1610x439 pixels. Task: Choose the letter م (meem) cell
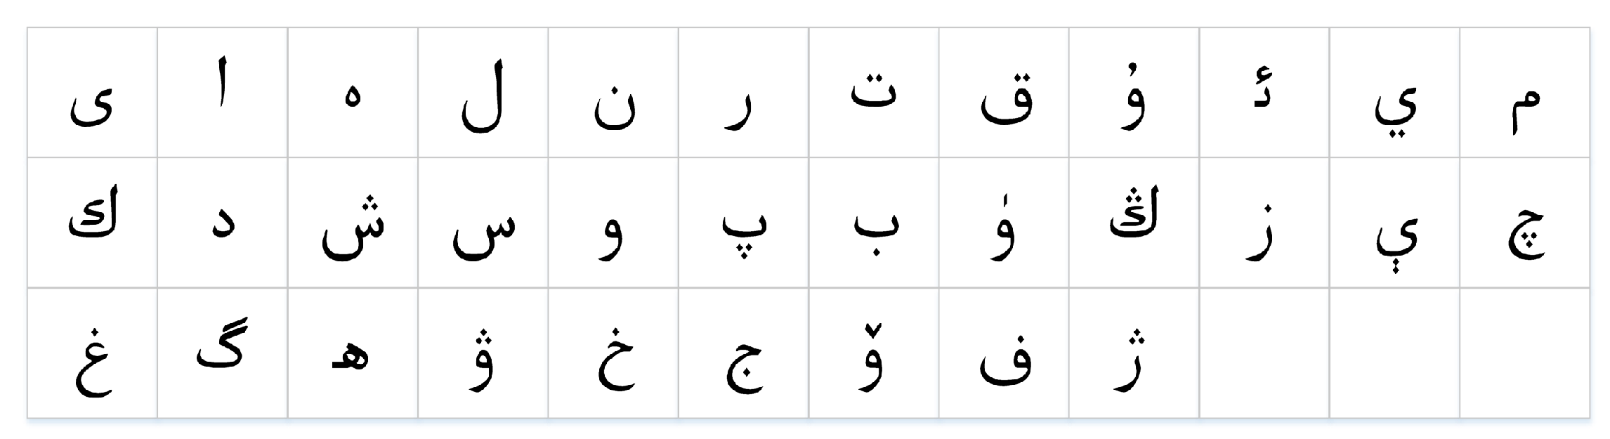[x=1524, y=93]
